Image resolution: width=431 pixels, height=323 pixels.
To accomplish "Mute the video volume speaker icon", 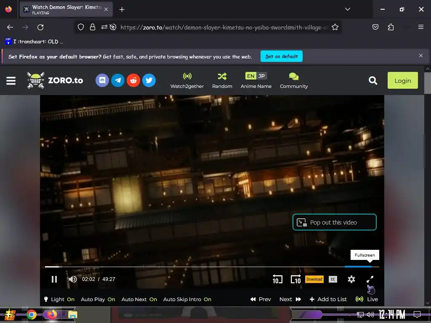I will [x=72, y=279].
